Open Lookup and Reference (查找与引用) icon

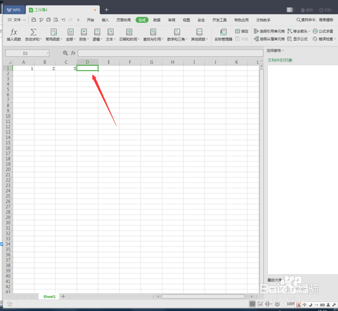[153, 32]
